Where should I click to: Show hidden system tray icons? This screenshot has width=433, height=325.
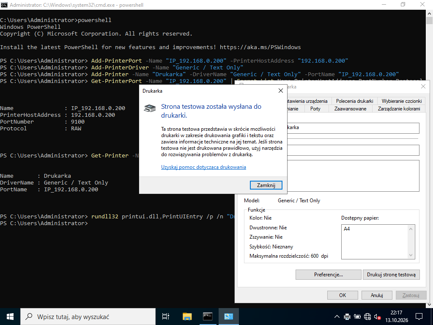click(337, 317)
